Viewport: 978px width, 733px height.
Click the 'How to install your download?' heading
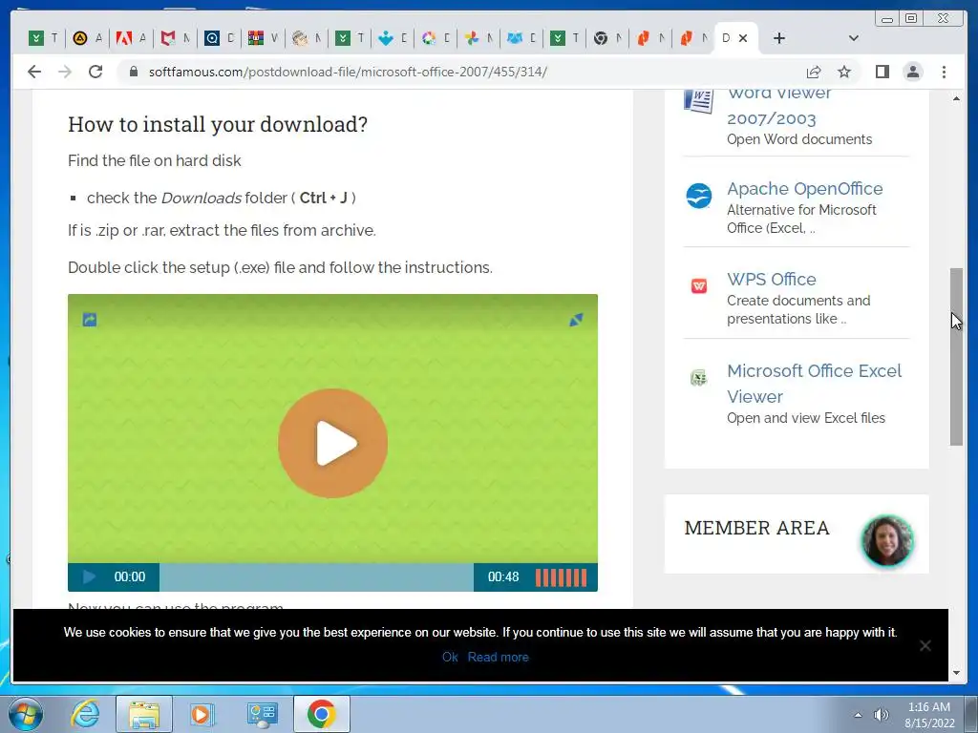coord(218,124)
